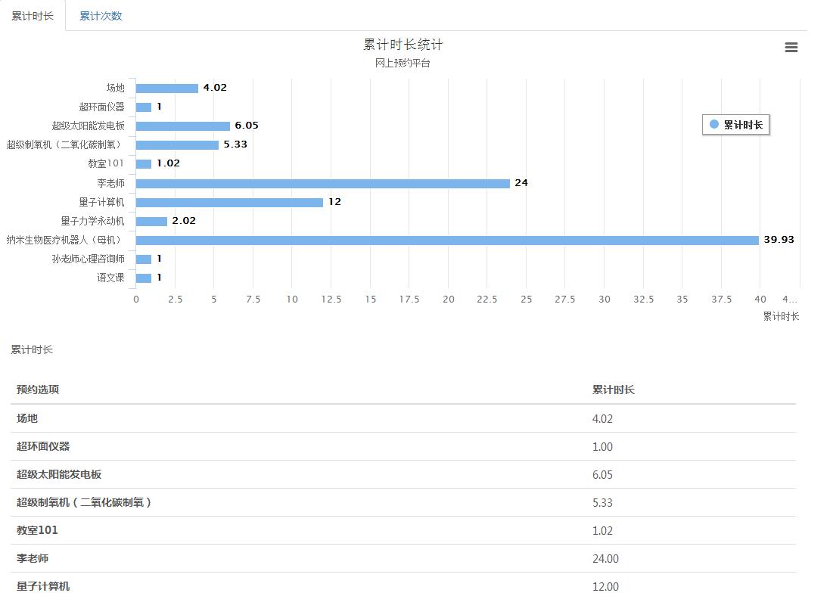Screen dimensions: 833x596
Task: Click the 超环面仪器 axis label
Action: 101,107
